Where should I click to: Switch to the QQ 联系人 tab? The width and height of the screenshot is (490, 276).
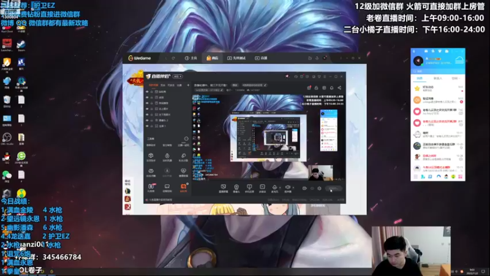click(x=438, y=79)
